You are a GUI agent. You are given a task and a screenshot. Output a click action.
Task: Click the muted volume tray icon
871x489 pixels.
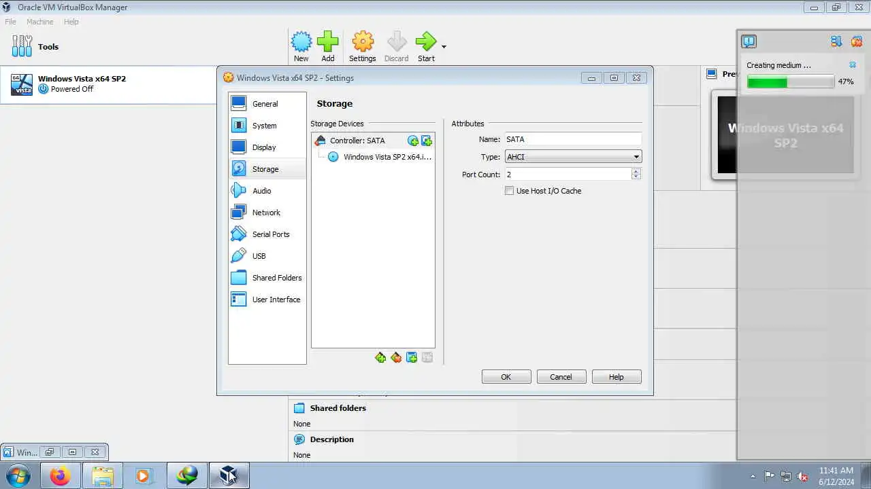[803, 476]
